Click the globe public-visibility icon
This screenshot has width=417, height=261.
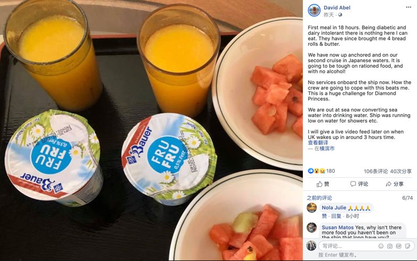[x=340, y=15]
